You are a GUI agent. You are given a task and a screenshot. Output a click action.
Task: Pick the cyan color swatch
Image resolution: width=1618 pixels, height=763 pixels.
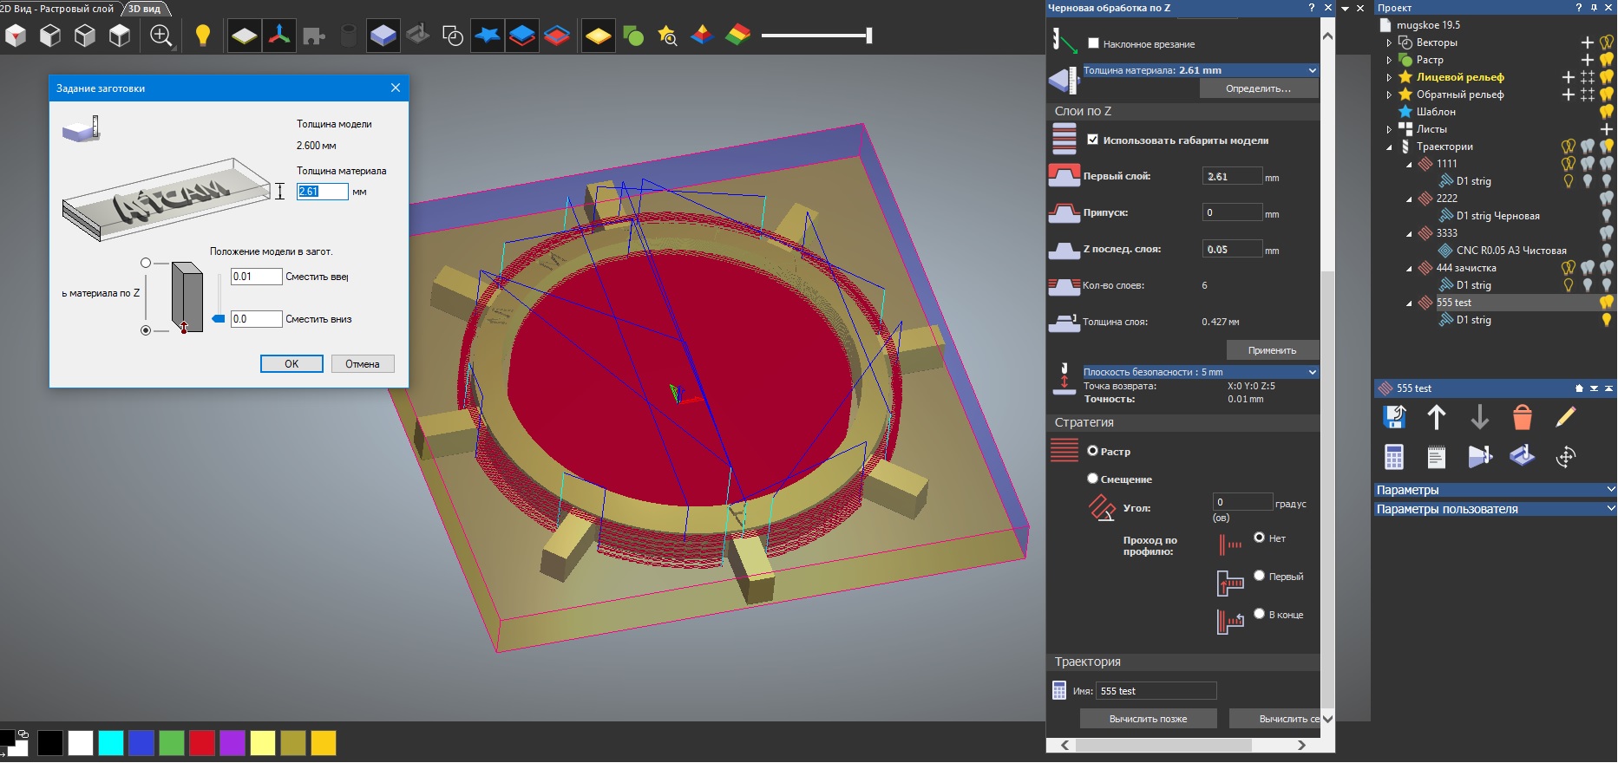click(111, 743)
